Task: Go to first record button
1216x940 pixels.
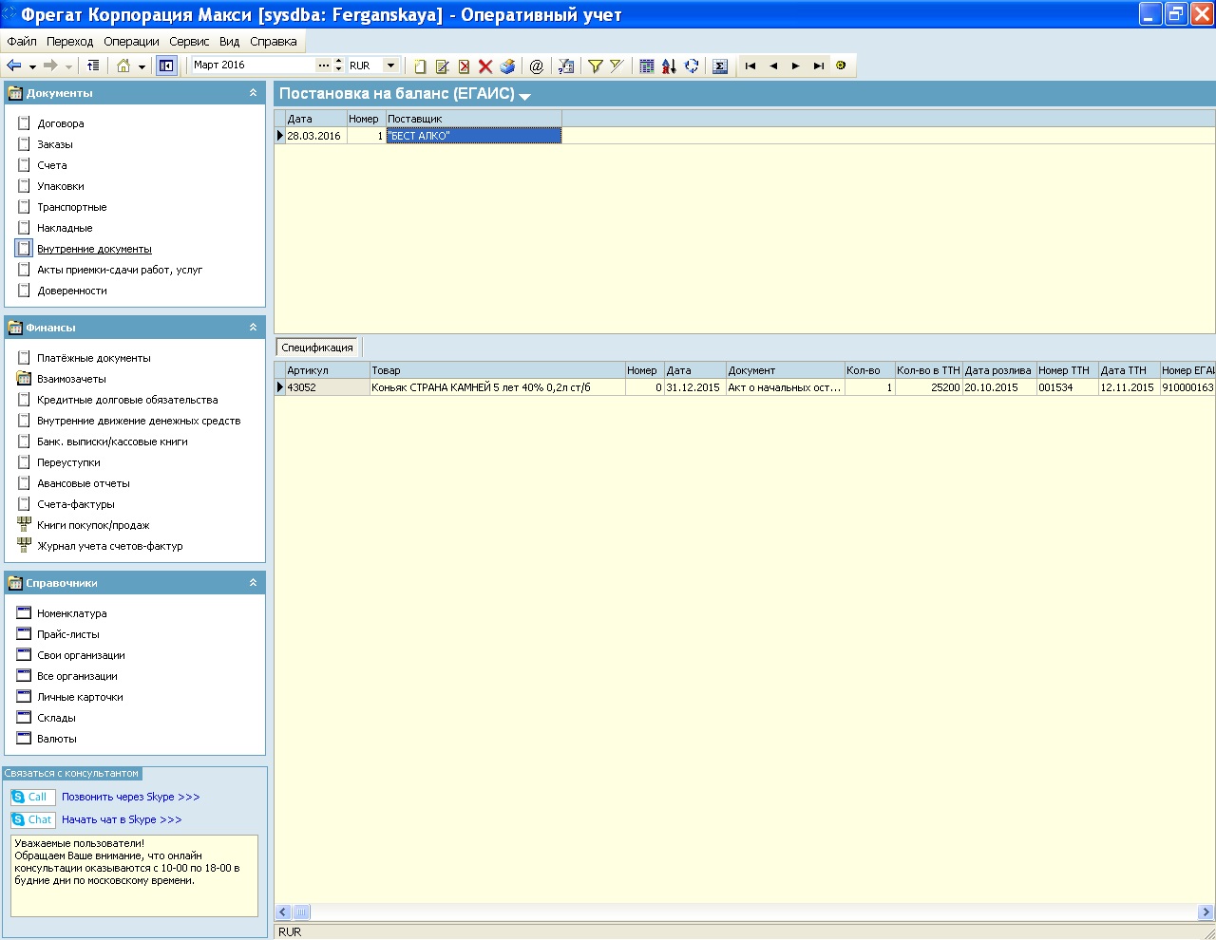Action: [x=750, y=66]
